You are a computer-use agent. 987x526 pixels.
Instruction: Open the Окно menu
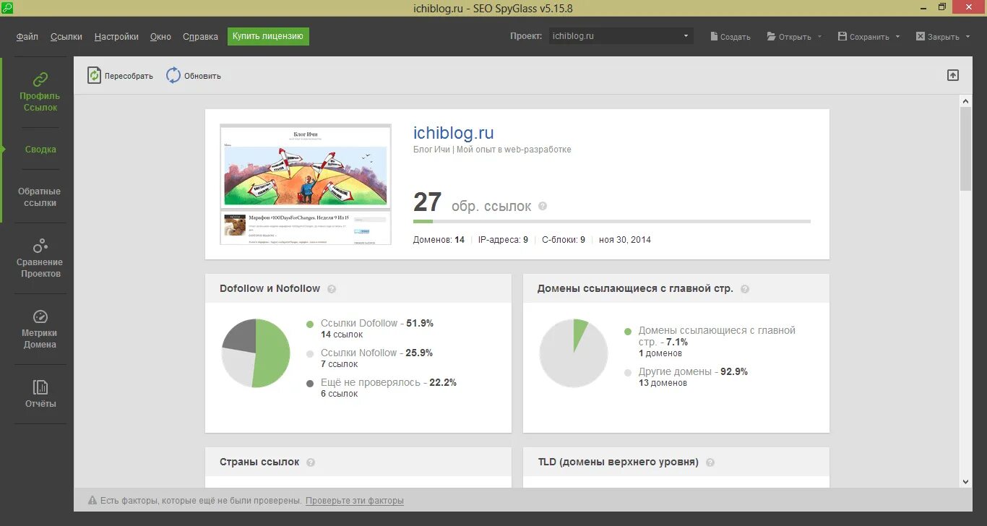pos(160,36)
